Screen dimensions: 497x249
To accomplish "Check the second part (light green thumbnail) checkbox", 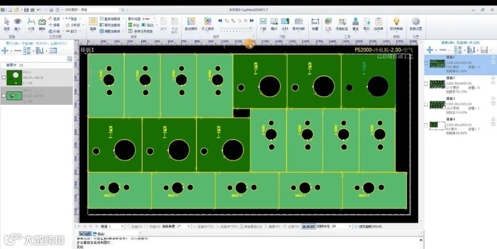I will 4,95.
